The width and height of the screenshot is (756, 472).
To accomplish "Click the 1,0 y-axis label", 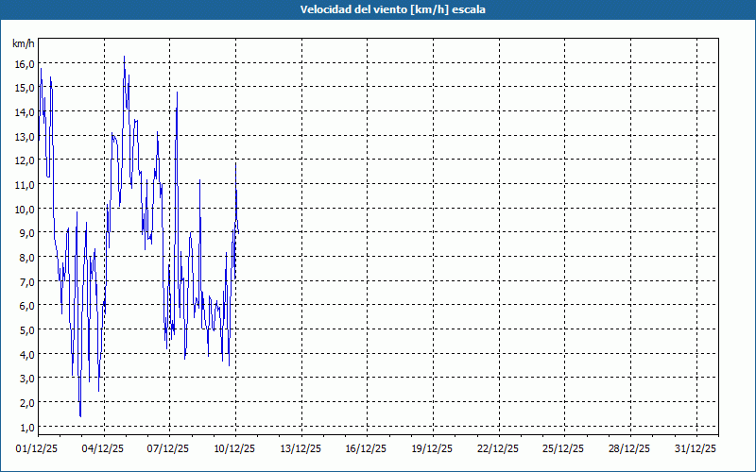I will tap(24, 428).
